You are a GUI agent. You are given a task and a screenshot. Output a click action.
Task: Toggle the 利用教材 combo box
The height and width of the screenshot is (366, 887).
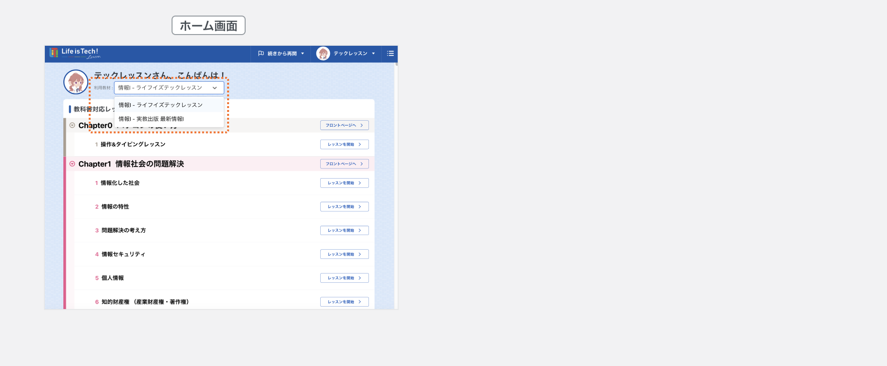(169, 88)
